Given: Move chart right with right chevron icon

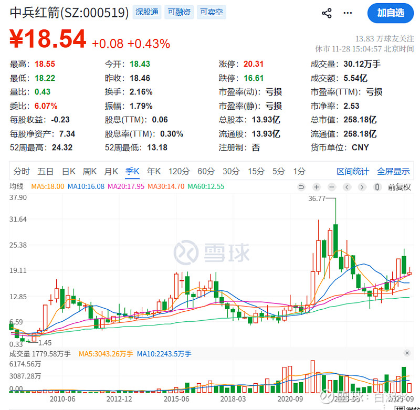Looking at the screenshot, I should click(362, 187).
